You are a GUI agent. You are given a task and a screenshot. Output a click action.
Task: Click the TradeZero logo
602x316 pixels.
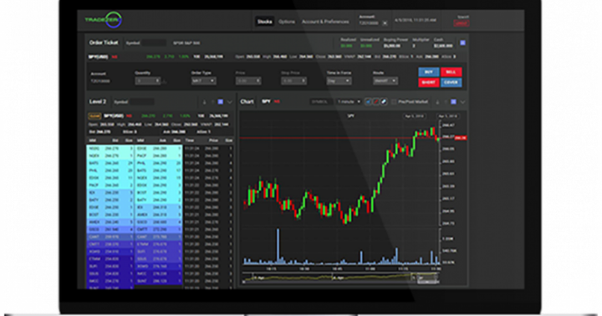(x=104, y=19)
